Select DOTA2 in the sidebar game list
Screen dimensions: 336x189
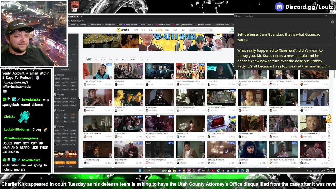65,86
